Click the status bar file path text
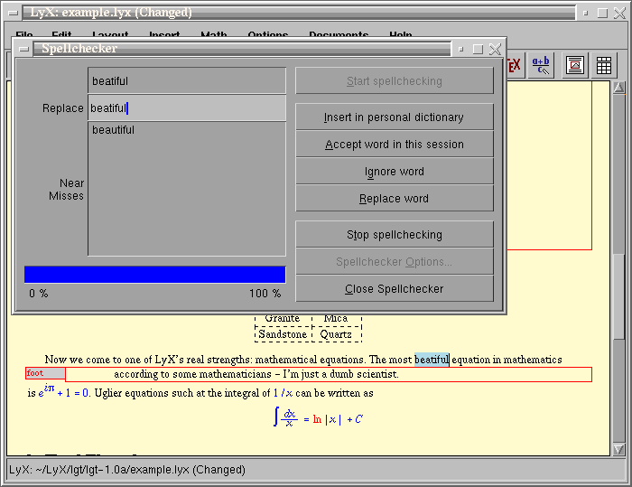Viewport: 632px width, 487px height. coord(127,470)
